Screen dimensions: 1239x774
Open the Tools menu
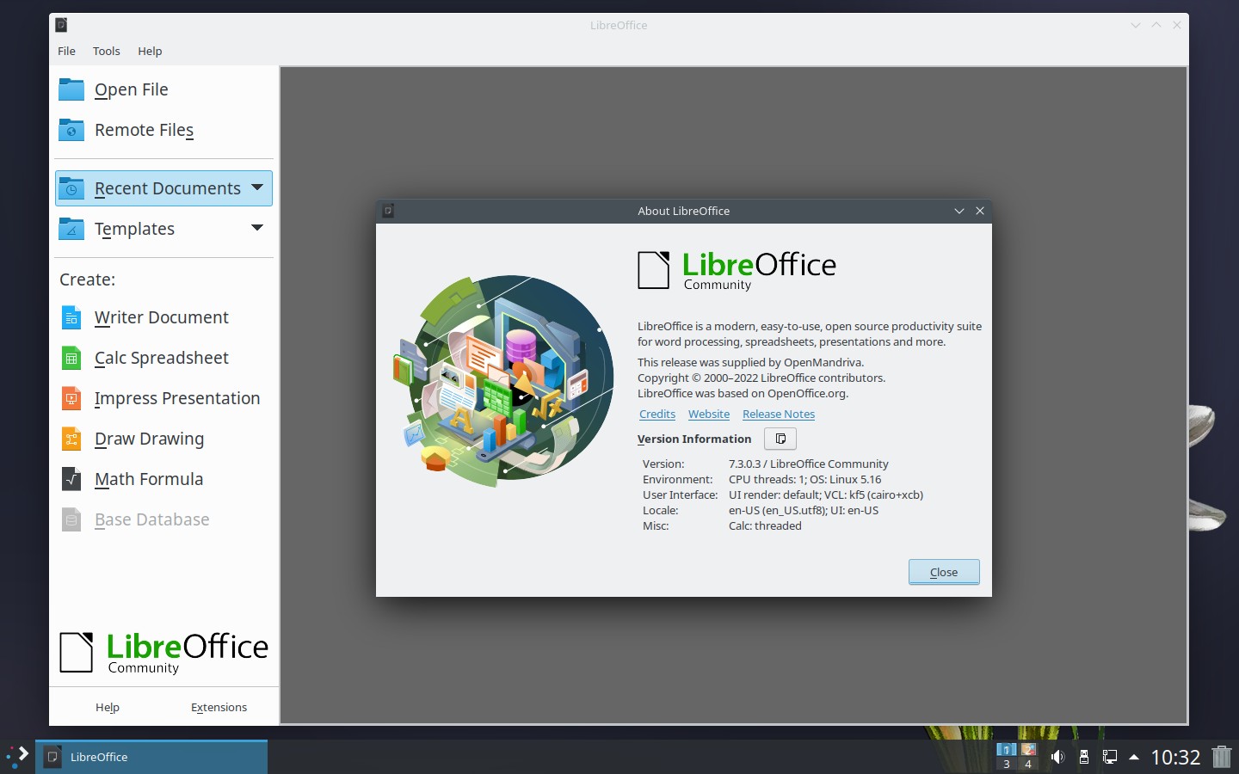(107, 51)
